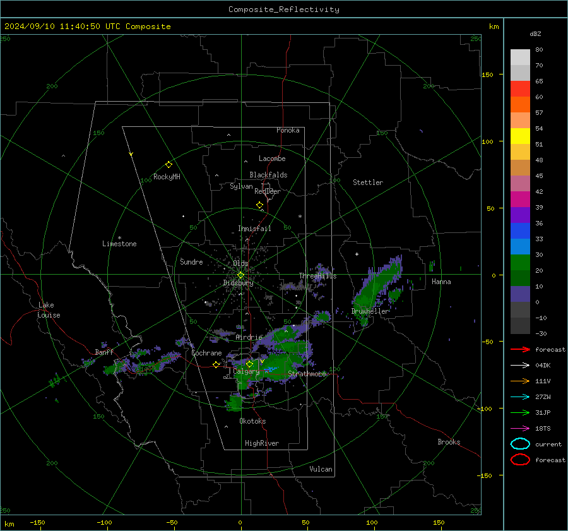Click the green 31JP arrow legend icon
The image size is (568, 531).
pos(520,412)
